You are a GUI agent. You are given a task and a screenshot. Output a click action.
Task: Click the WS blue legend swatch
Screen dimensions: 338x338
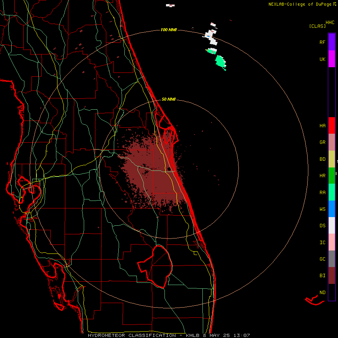click(x=332, y=209)
